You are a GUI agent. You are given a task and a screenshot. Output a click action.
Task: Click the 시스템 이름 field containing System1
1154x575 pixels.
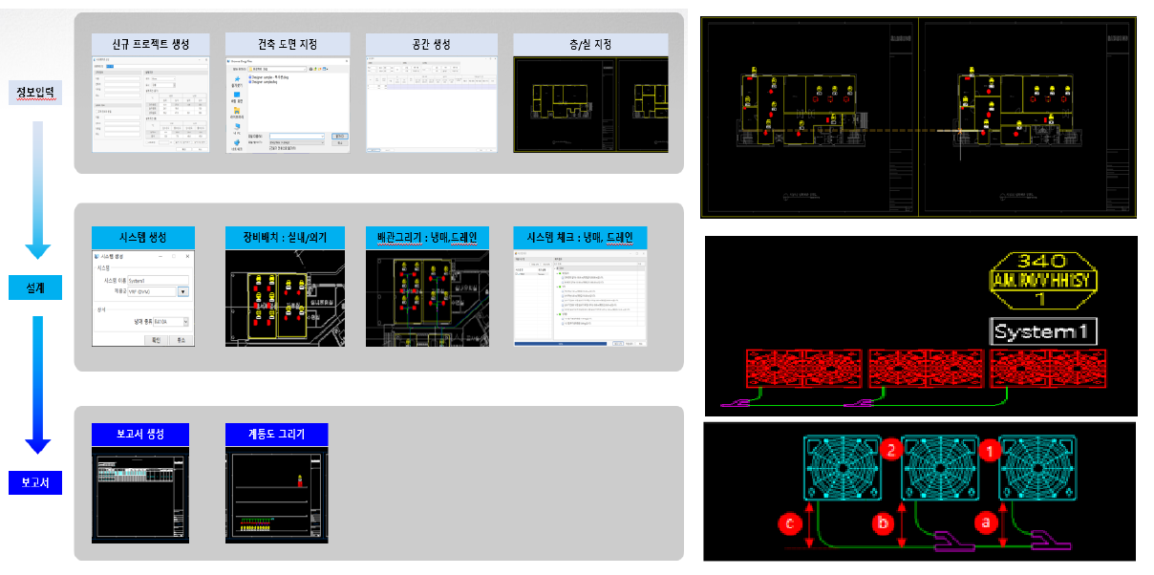[158, 281]
